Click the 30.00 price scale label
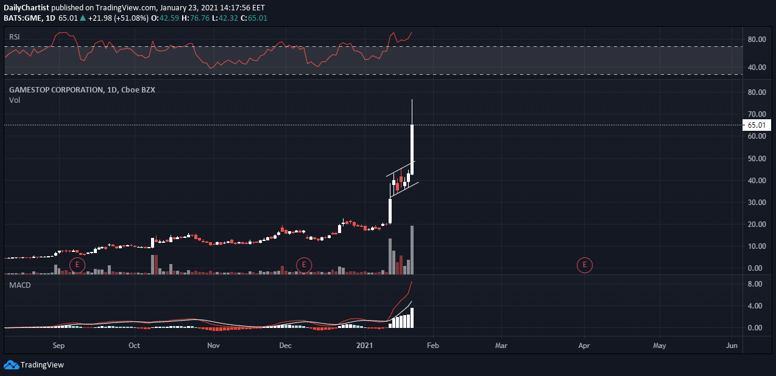The width and height of the screenshot is (776, 376). tap(757, 203)
